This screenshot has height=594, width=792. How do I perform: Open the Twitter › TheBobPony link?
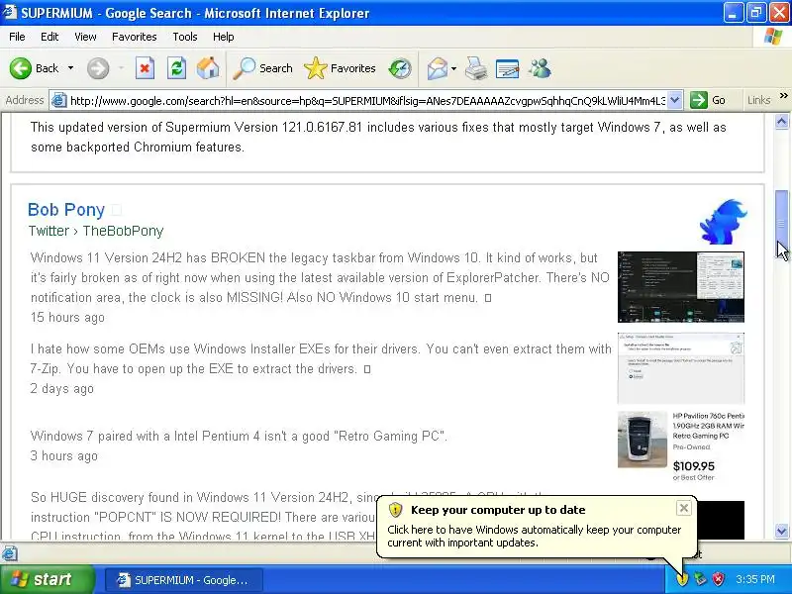click(96, 231)
